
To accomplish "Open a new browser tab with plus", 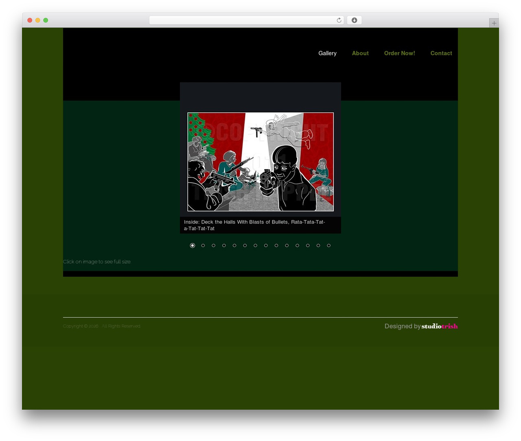I will pyautogui.click(x=494, y=23).
